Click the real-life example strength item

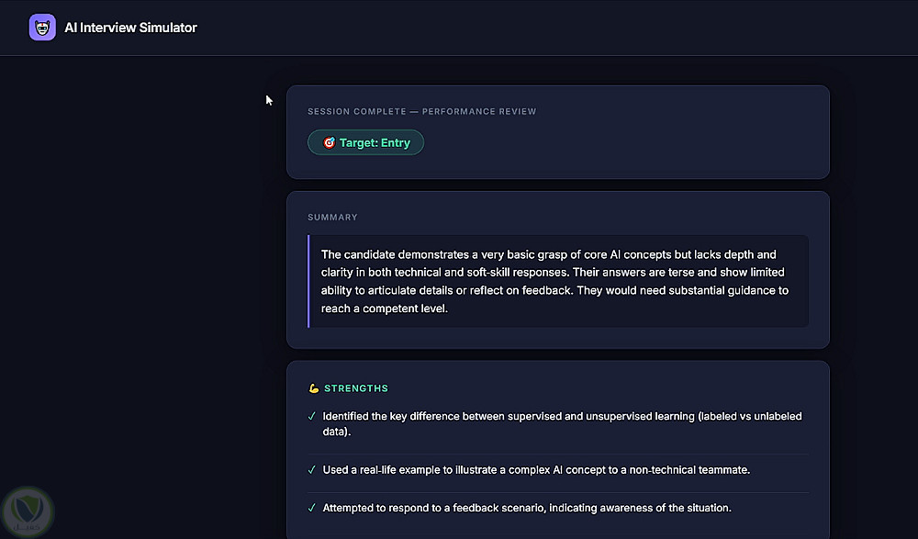click(536, 470)
